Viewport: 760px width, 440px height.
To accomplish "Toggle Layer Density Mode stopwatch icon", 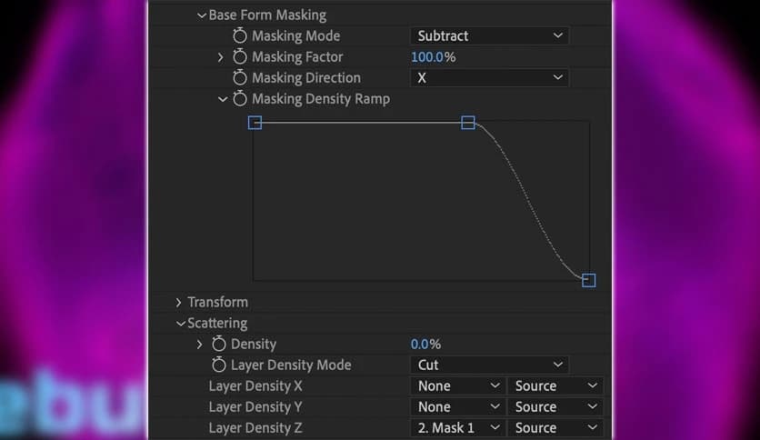I will click(x=218, y=365).
